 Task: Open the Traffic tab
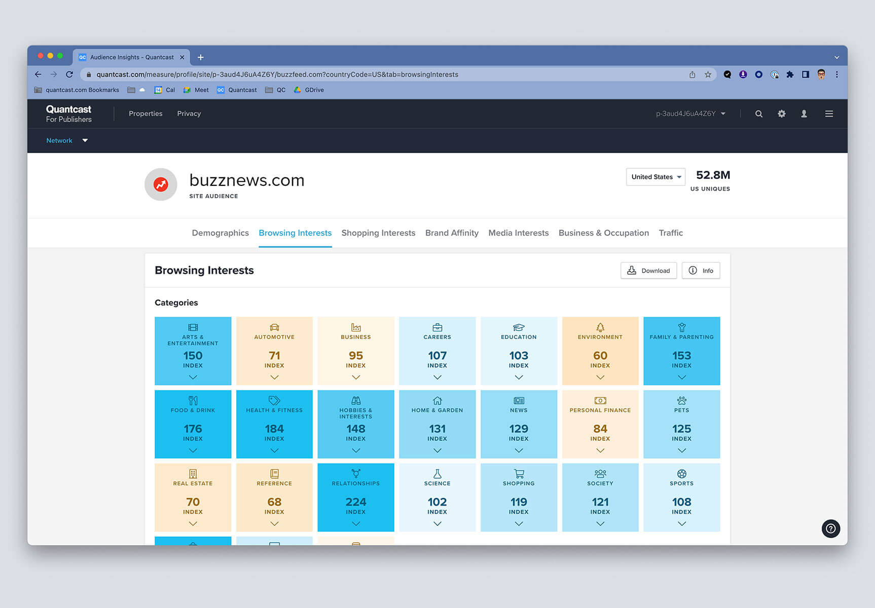click(671, 233)
